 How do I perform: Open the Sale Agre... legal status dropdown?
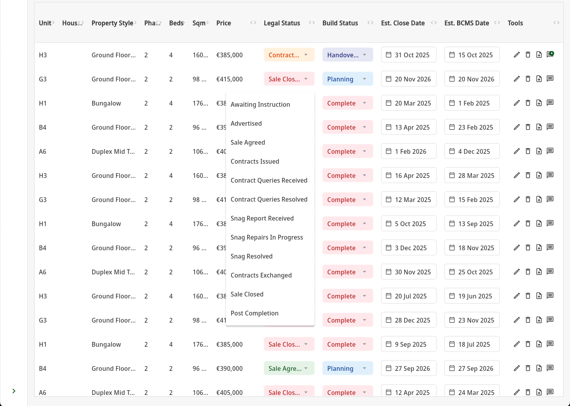point(289,368)
